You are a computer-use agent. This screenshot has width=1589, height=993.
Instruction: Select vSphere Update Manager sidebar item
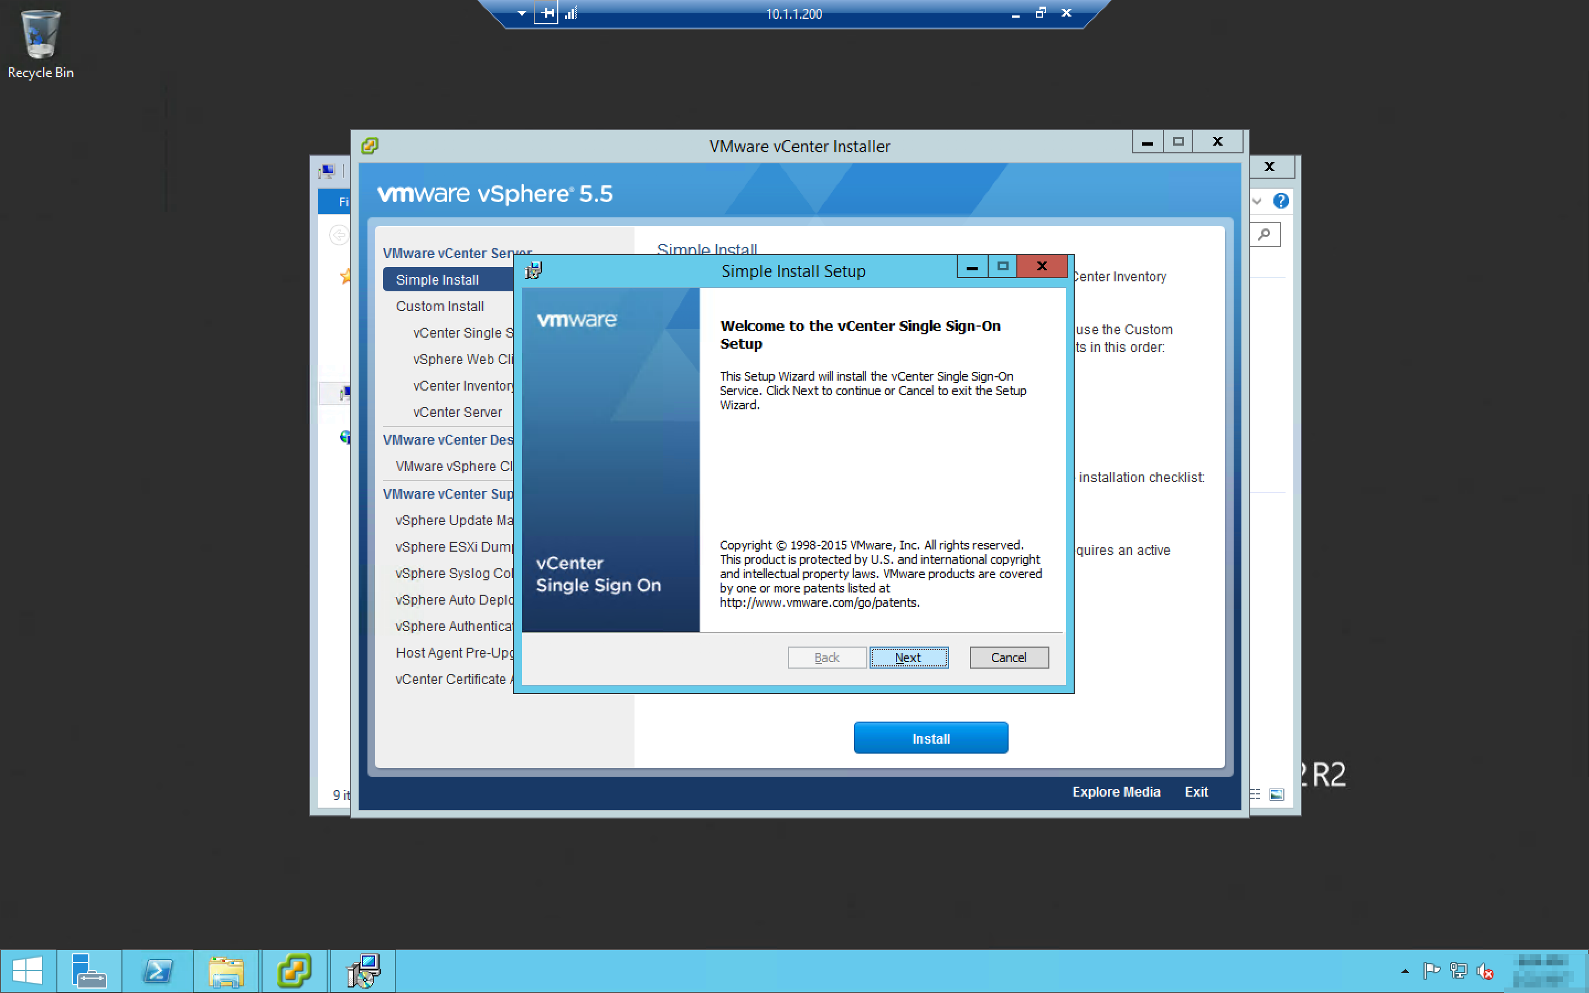tap(455, 520)
